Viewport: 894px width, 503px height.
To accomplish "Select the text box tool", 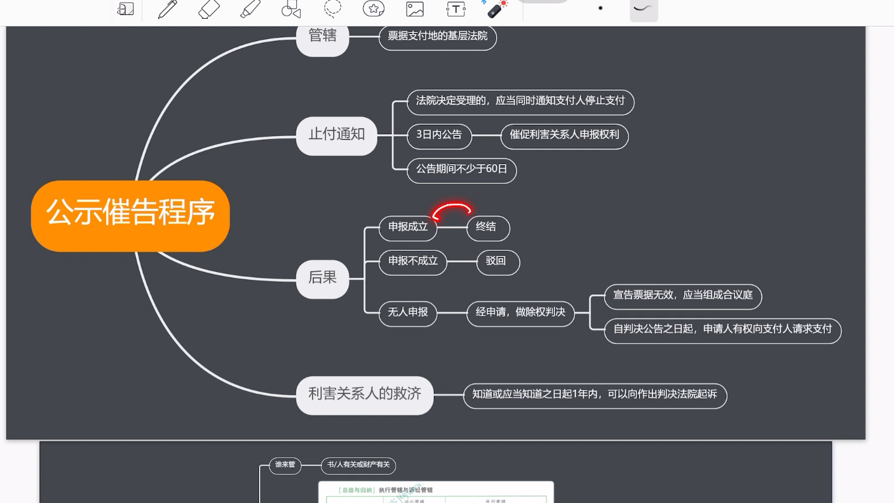I will click(456, 9).
